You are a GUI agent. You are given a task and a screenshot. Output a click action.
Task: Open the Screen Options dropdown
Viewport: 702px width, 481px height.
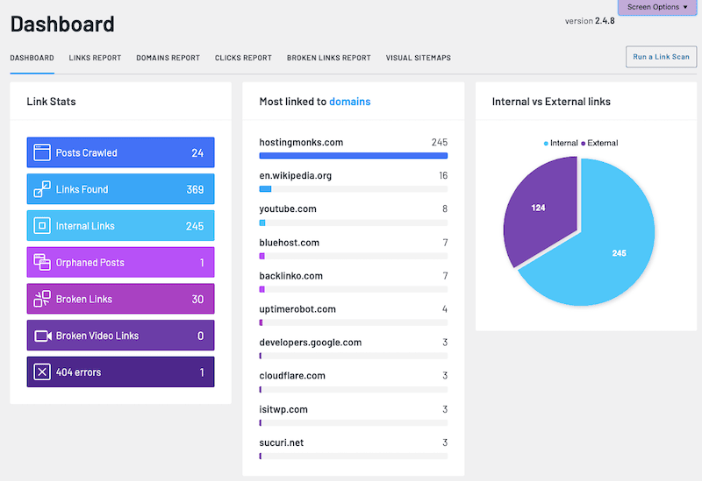(657, 7)
